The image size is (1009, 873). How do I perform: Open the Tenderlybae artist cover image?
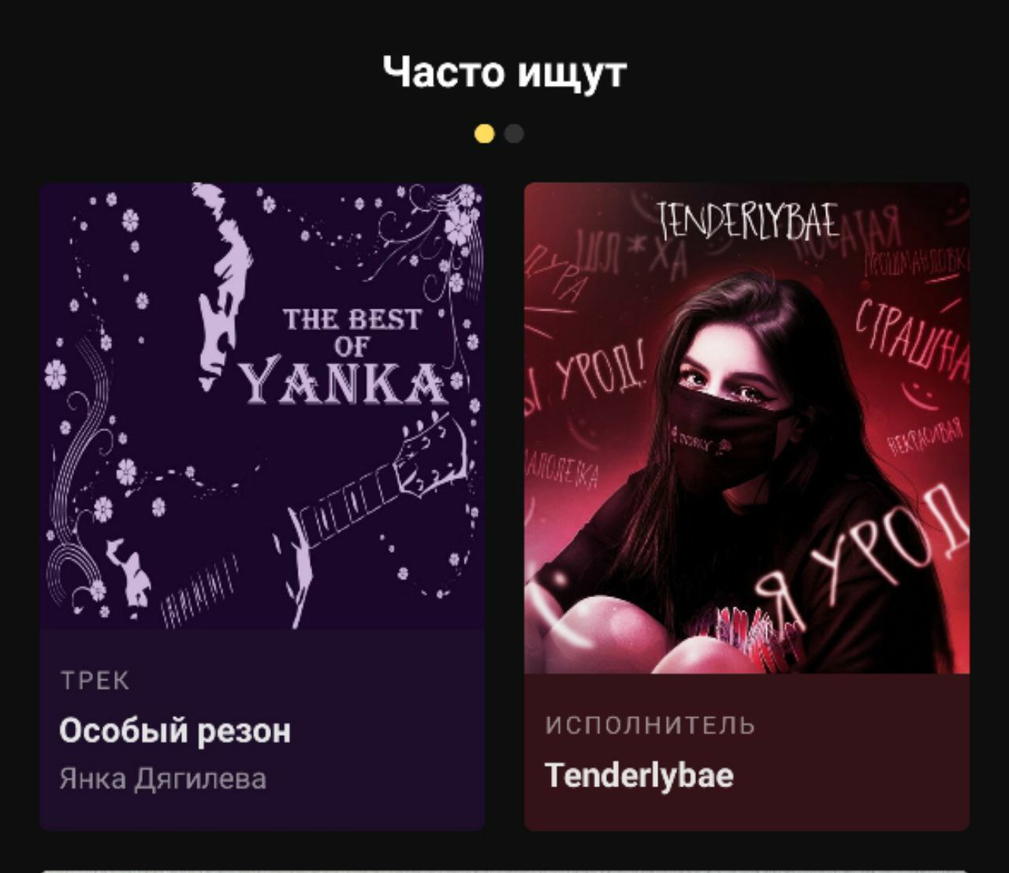coord(747,428)
